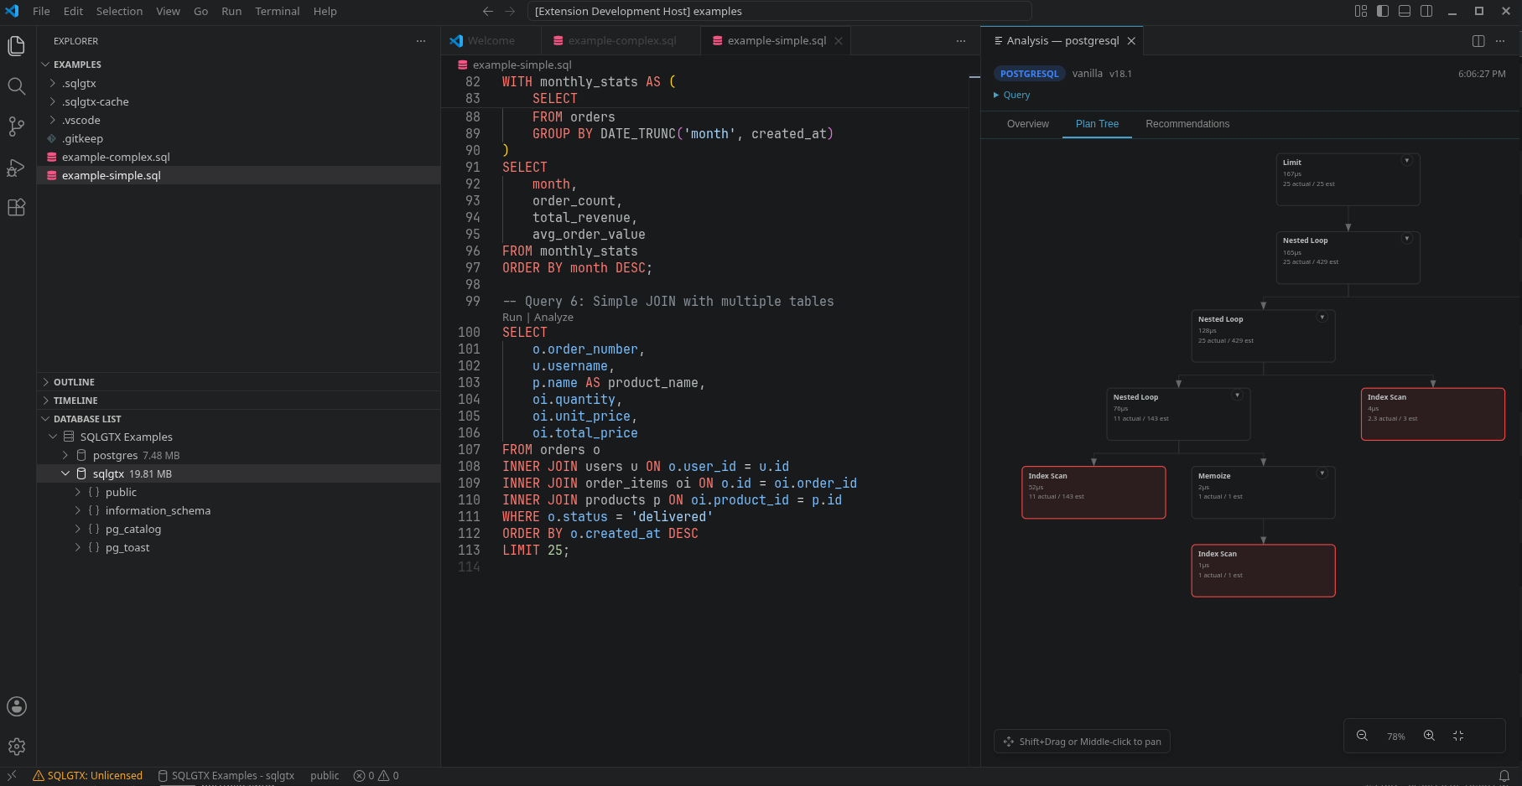Click the command center search box
1522x786 pixels.
tap(779, 11)
